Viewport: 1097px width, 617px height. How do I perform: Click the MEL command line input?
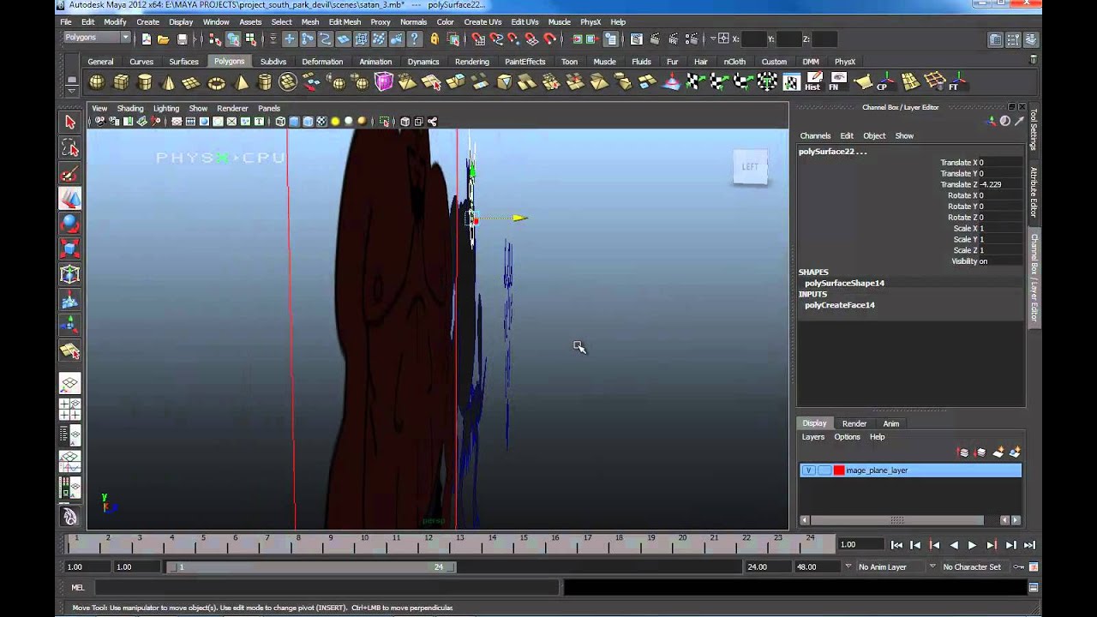point(326,588)
